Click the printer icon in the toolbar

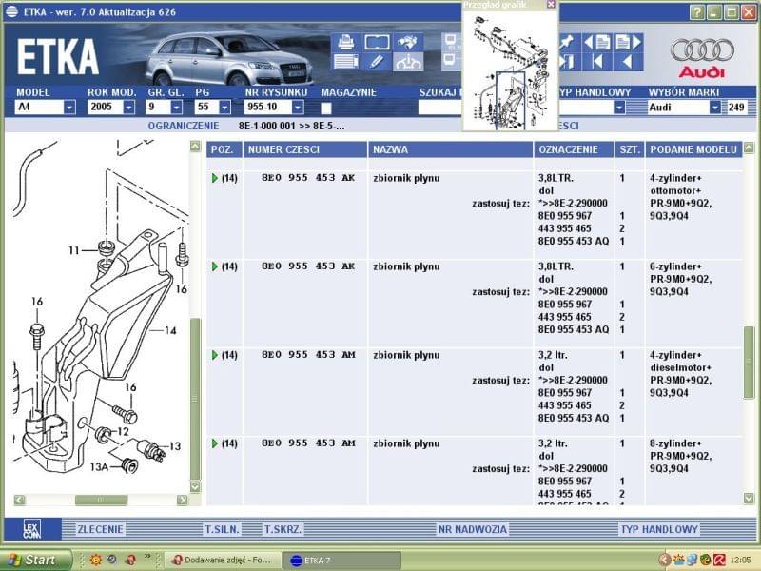[345, 42]
